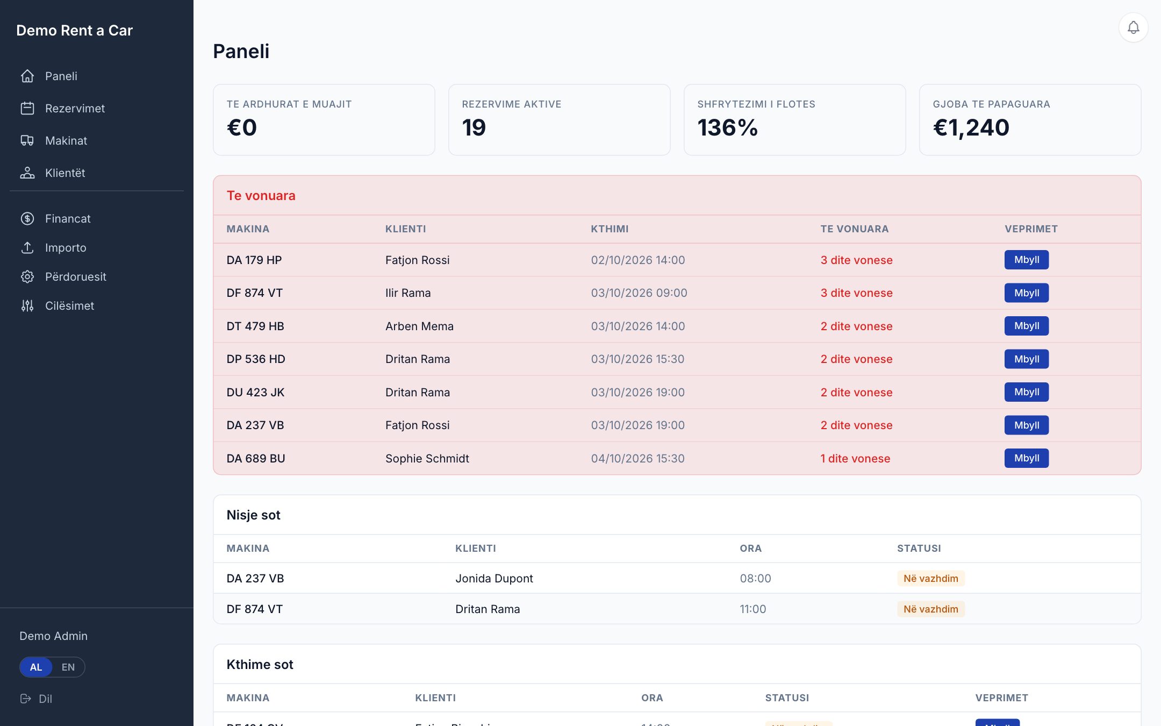
Task: Click the sliders icon beside Cilësimet
Action: click(x=27, y=305)
